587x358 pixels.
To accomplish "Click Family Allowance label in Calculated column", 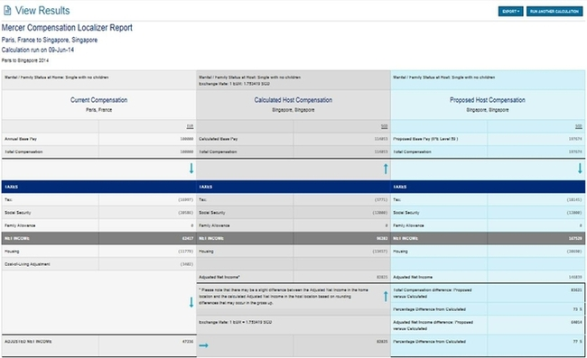I will [214, 225].
